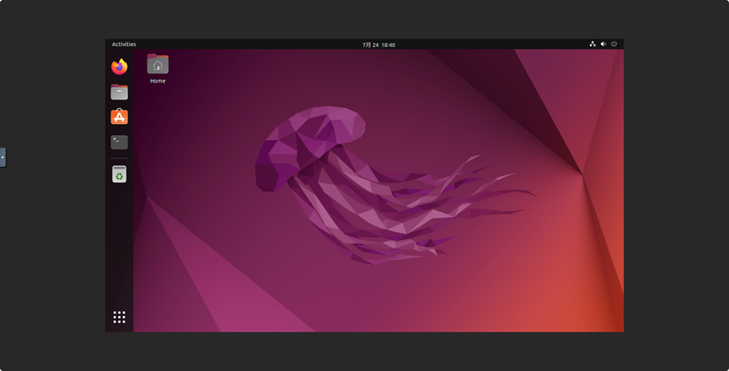This screenshot has height=371, width=729.
Task: Launch Firefox from the dock
Action: (119, 67)
